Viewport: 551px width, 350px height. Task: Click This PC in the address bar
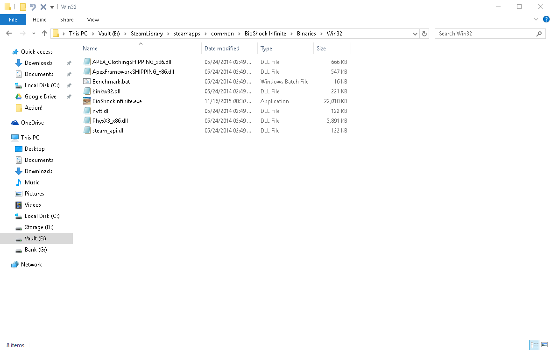pyautogui.click(x=78, y=33)
